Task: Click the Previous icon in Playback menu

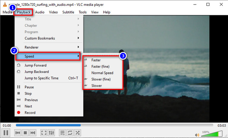Action: (19, 100)
